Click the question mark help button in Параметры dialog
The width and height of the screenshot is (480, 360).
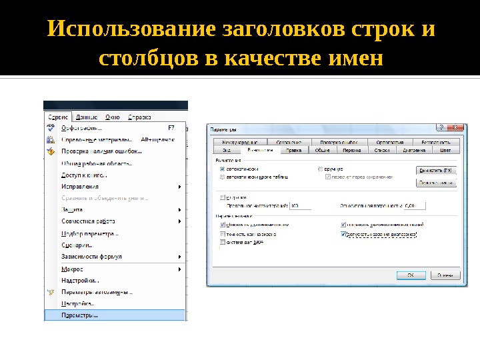[x=441, y=127]
